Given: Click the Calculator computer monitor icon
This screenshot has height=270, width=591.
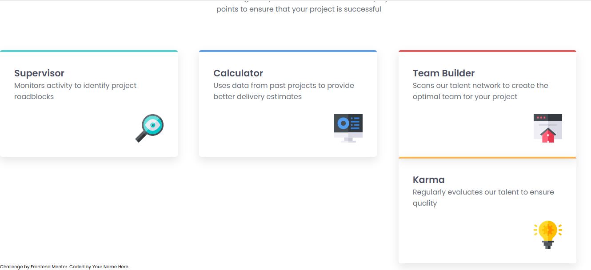Looking at the screenshot, I should coord(348,128).
